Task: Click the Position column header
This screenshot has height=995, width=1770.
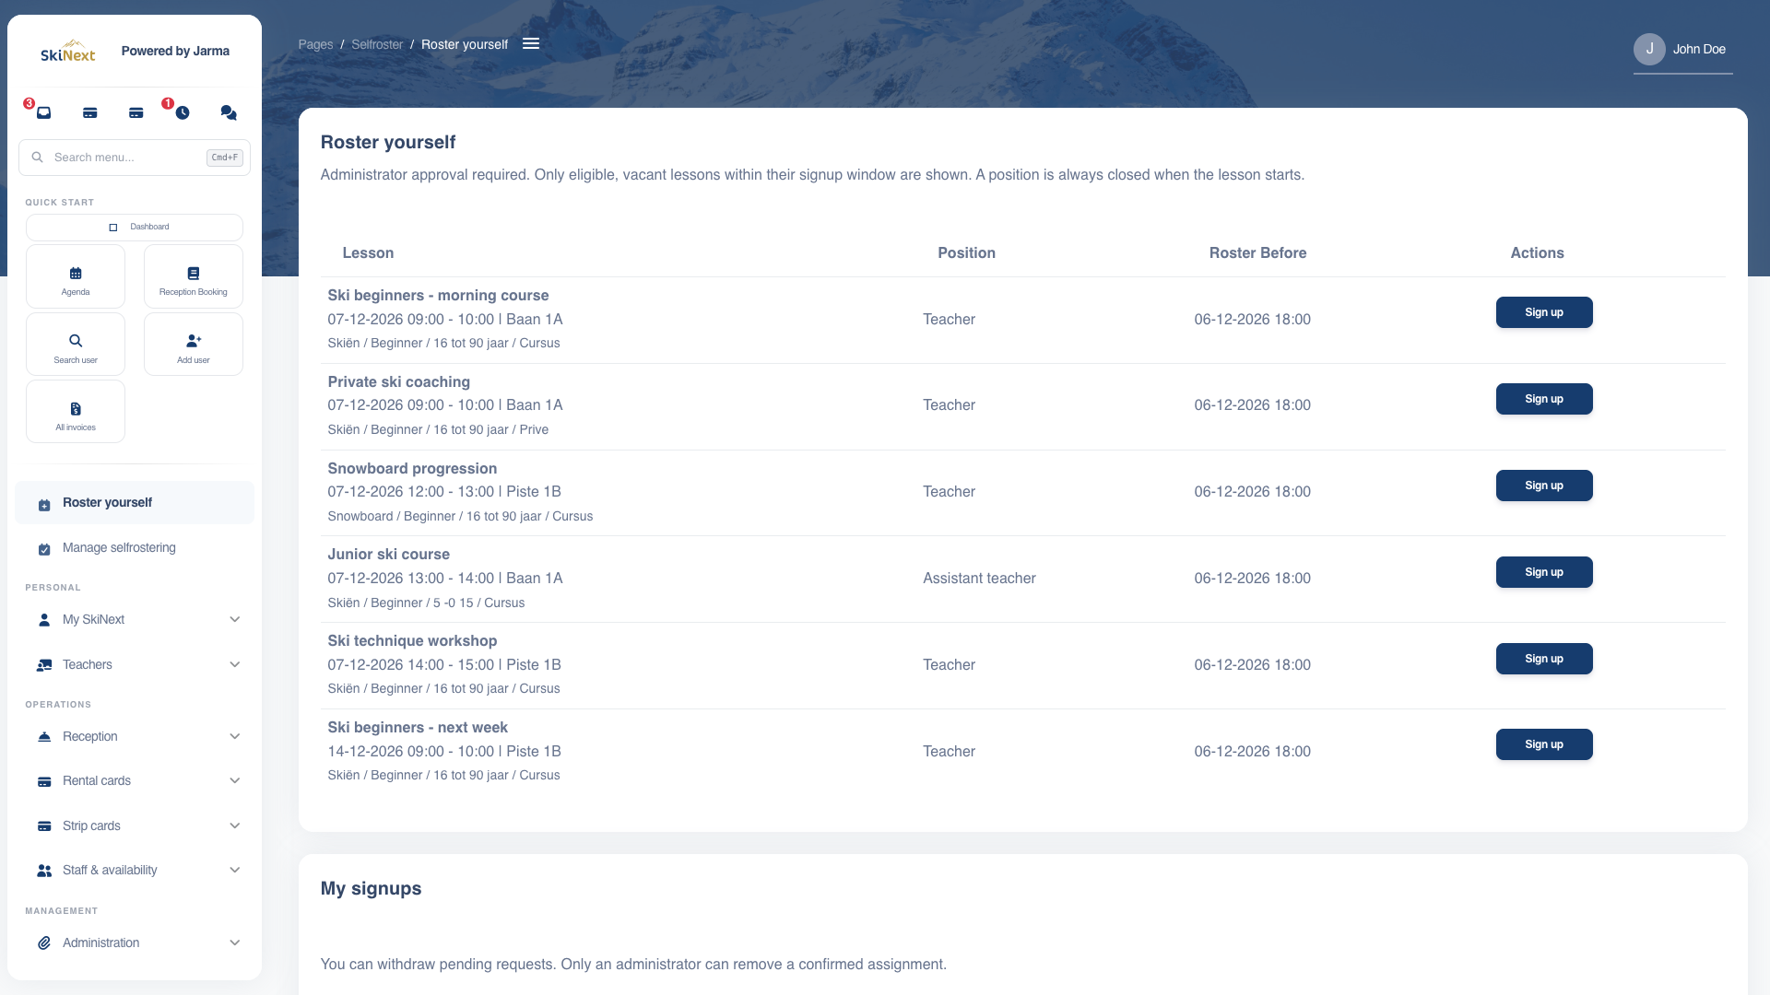Action: [x=966, y=253]
